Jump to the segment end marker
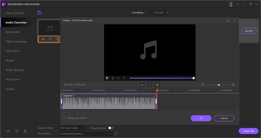Screen dimensions: 261x138 (x=124, y=78)
